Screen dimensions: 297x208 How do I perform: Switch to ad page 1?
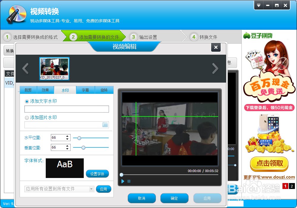point(285,186)
